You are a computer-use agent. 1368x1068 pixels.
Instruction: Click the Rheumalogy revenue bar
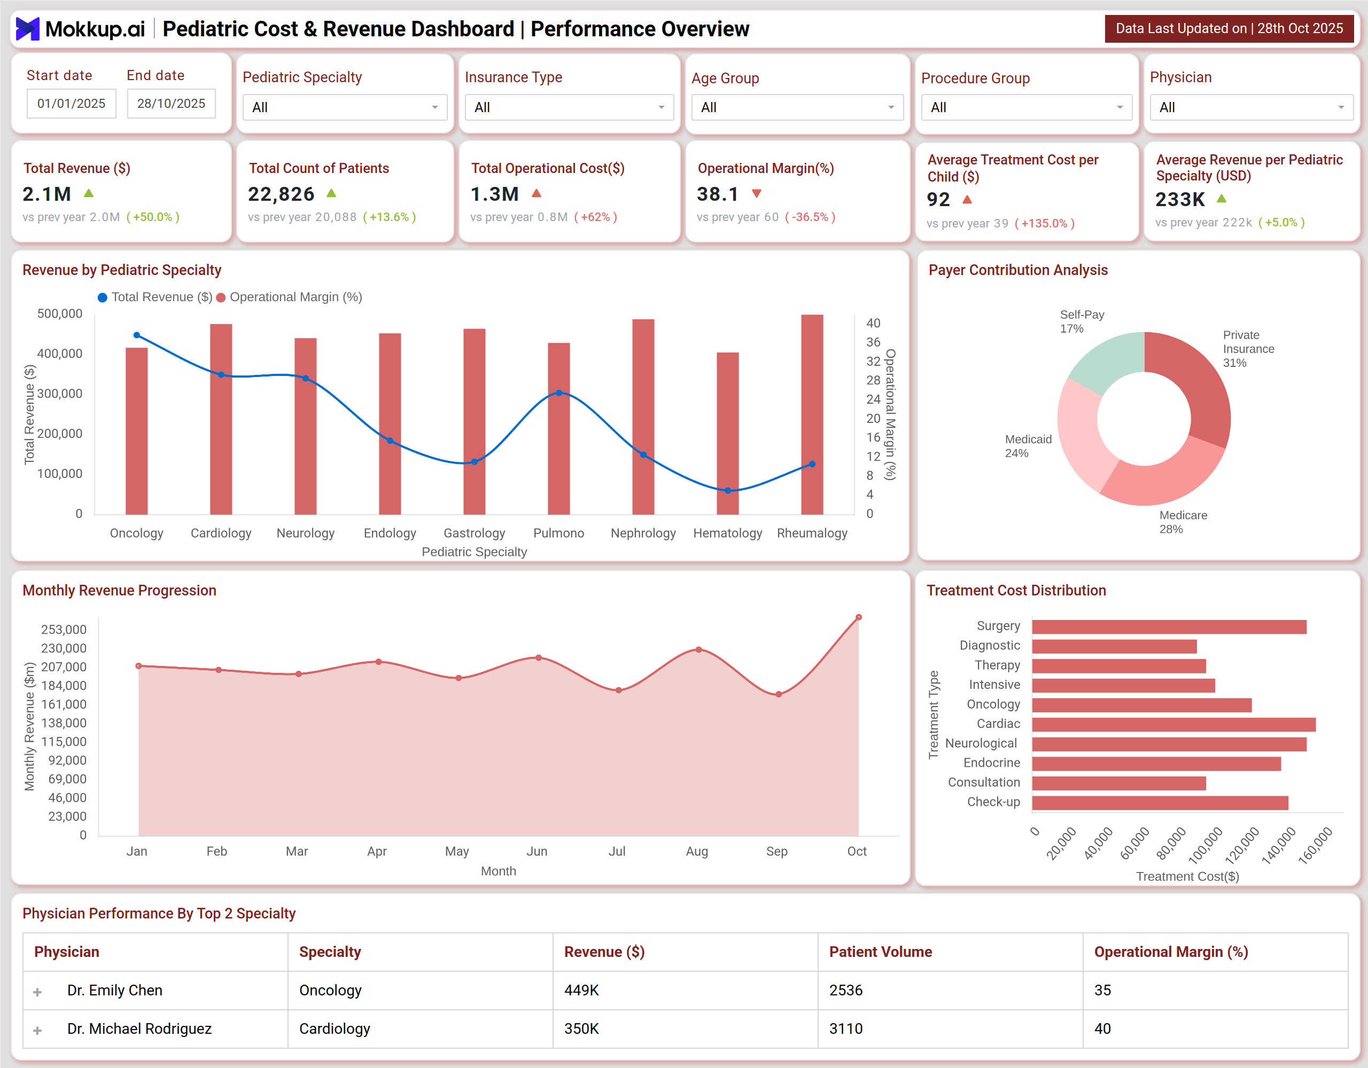tap(812, 414)
